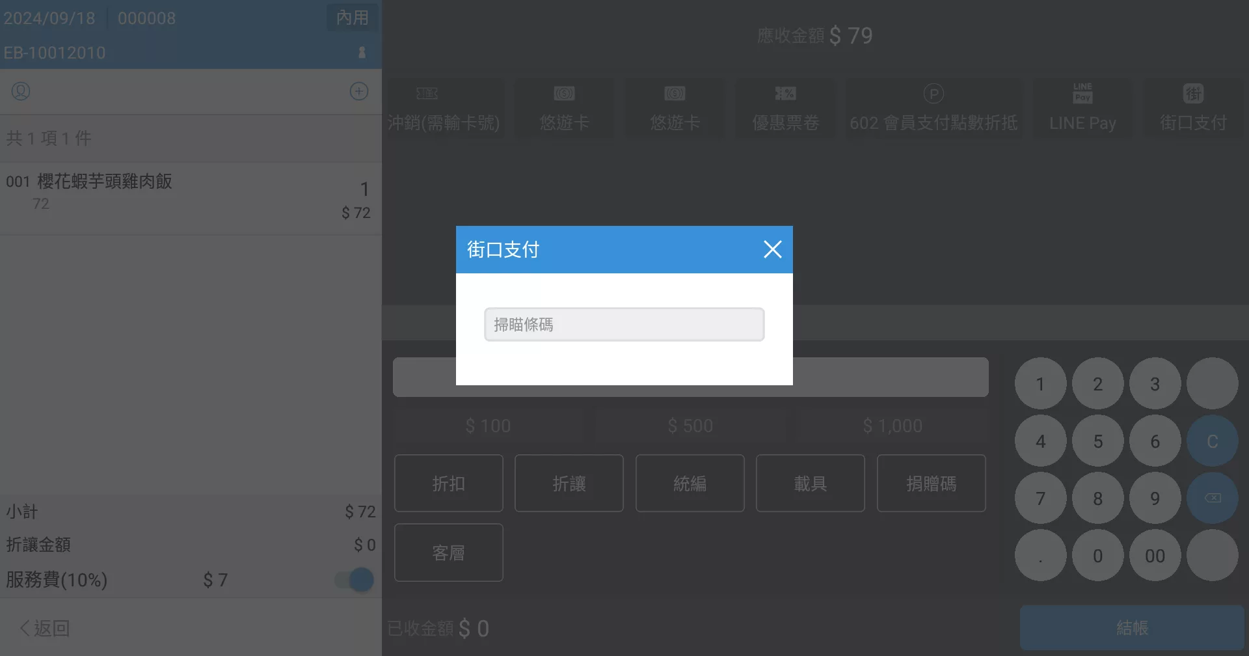Click the EB-10012010 identifier
This screenshot has height=656, width=1249.
(x=55, y=53)
